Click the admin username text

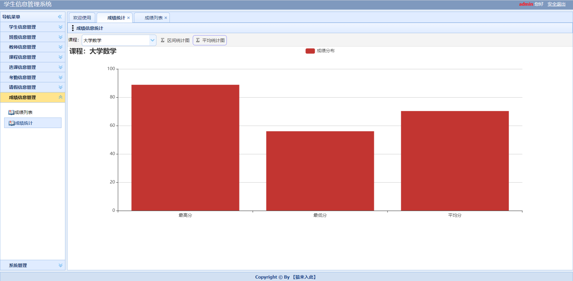(x=526, y=4)
